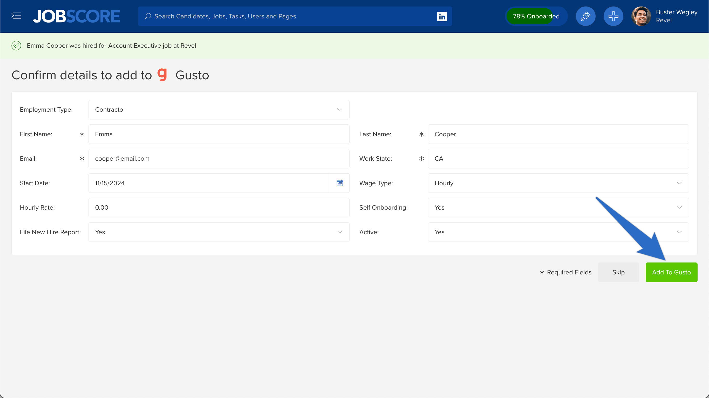Click the Work State field
This screenshot has height=398, width=709.
(x=558, y=159)
